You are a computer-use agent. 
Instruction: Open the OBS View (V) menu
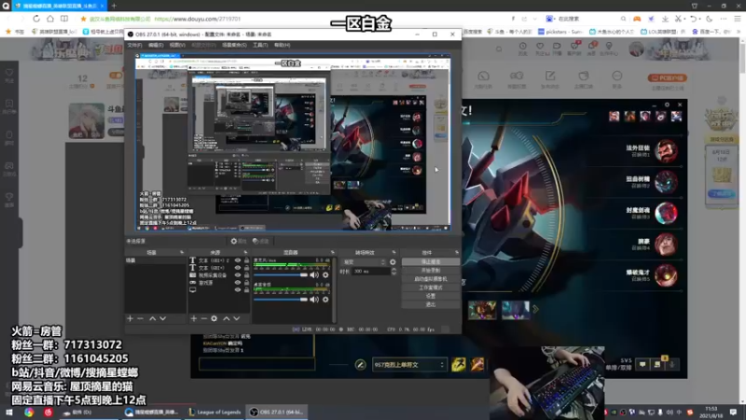pyautogui.click(x=177, y=45)
